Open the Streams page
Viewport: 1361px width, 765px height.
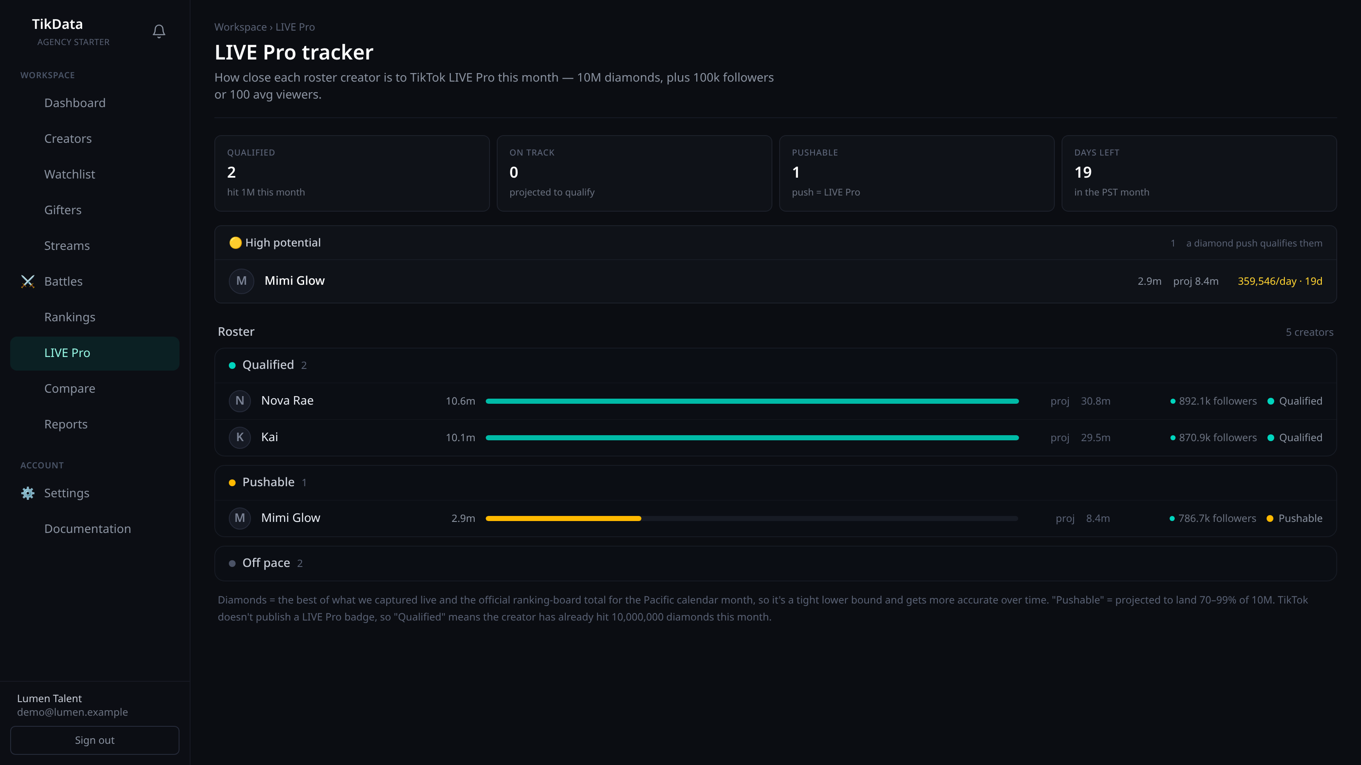pos(94,246)
